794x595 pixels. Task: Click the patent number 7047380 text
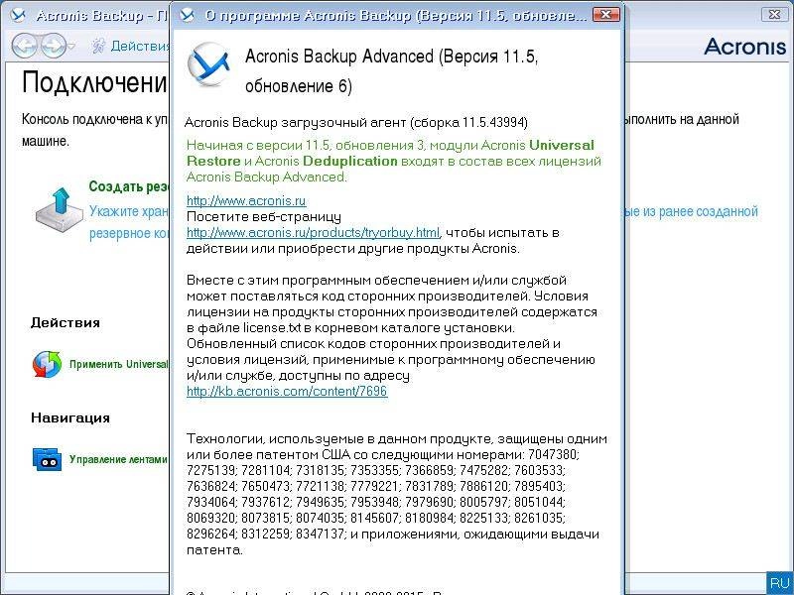coord(554,454)
